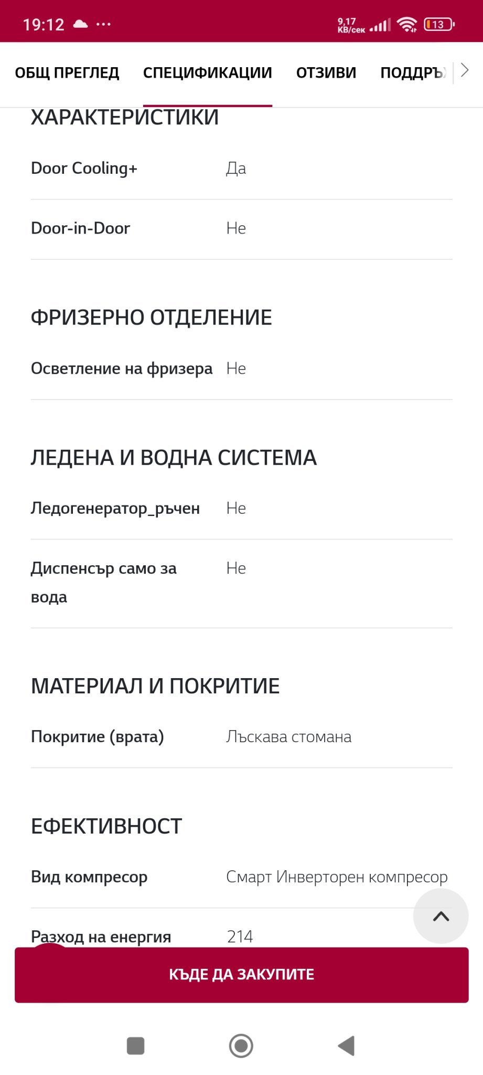Select the СПЕЦИФИКАЦИИ tab
This screenshot has width=483, height=1075.
click(208, 72)
